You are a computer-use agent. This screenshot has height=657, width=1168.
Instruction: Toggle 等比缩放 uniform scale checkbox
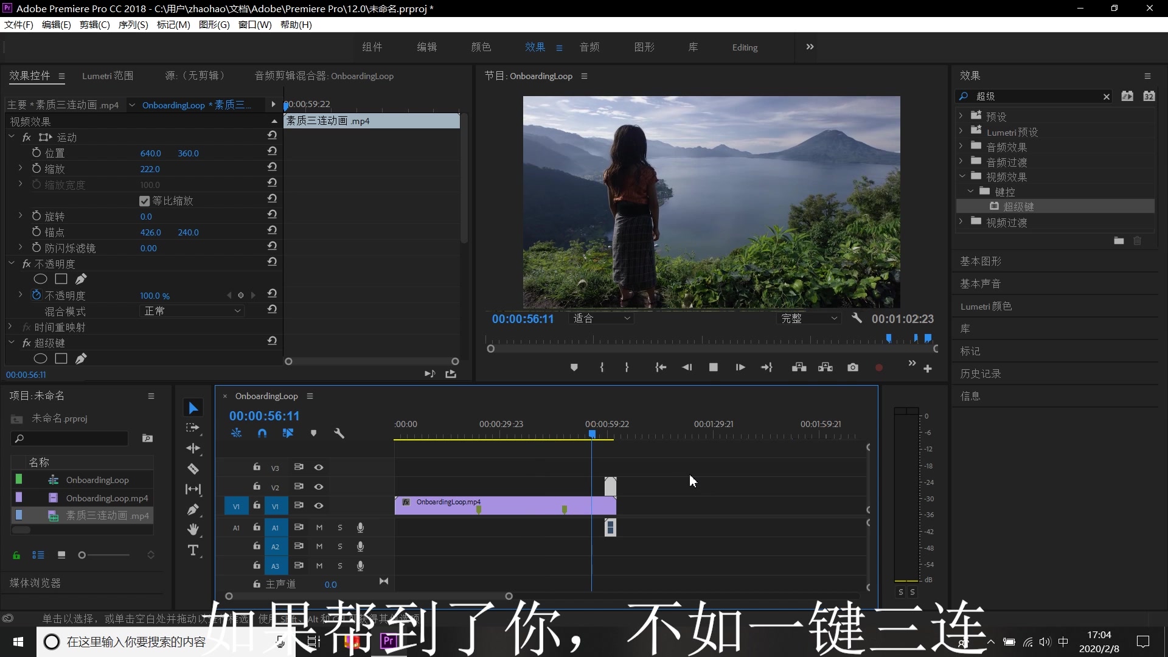click(x=144, y=201)
